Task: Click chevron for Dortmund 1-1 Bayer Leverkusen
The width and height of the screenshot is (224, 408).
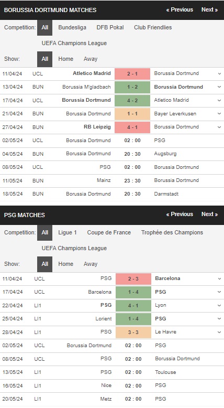Action: pyautogui.click(x=219, y=114)
